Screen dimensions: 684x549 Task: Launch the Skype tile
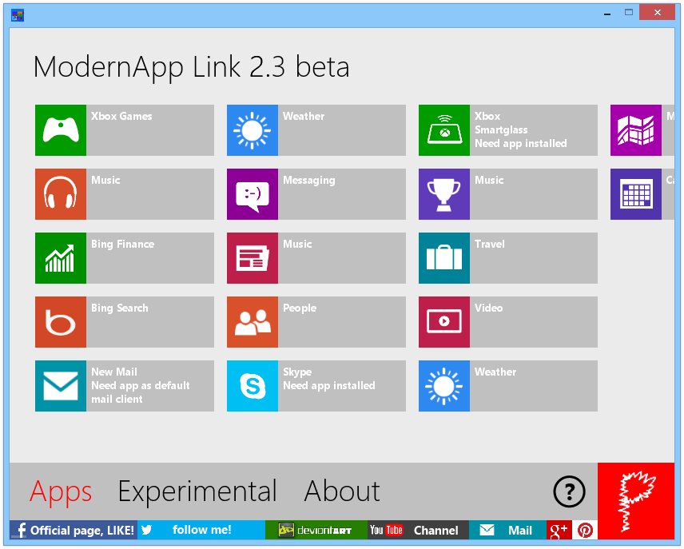click(x=316, y=386)
